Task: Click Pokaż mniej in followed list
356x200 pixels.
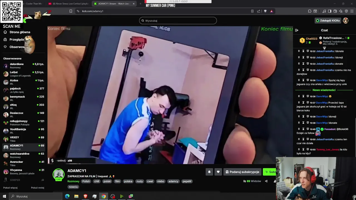Action: tap(38, 188)
